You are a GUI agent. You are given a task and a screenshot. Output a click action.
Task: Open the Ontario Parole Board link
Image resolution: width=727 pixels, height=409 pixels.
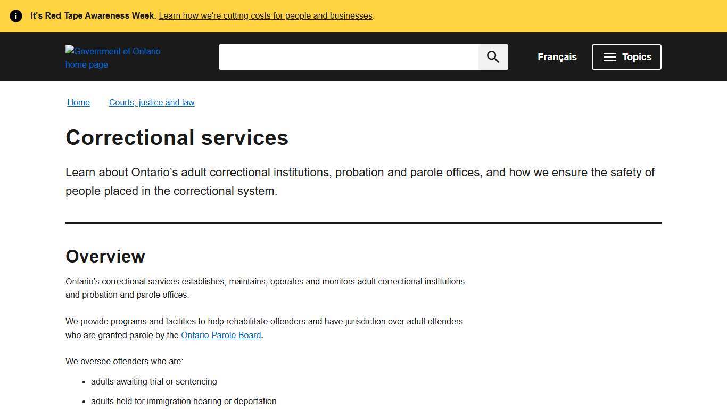221,335
